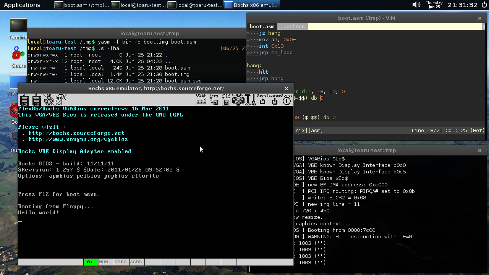Click 'jz hang' line in VIM
Image resolution: width=489 pixels, height=275 pixels.
pos(270,33)
